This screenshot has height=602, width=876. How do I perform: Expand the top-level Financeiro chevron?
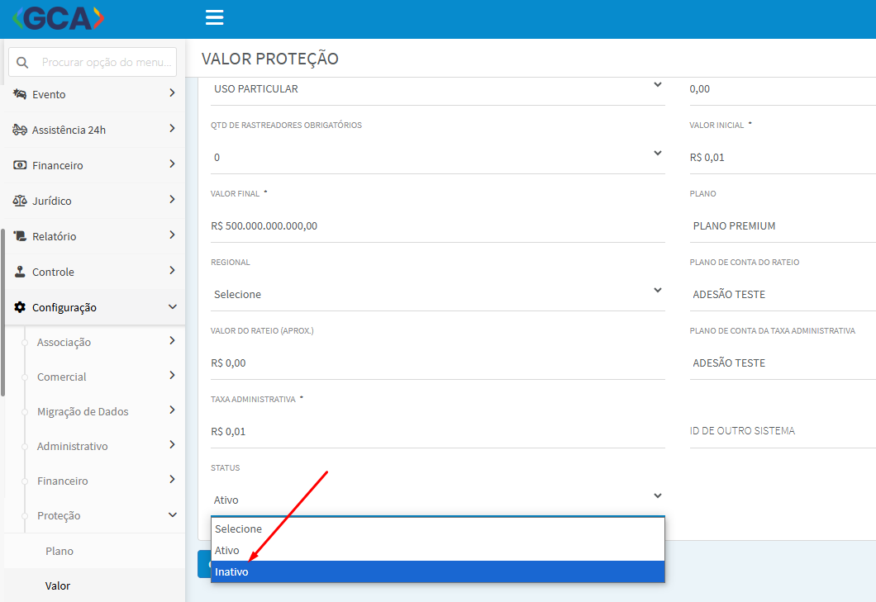click(172, 164)
